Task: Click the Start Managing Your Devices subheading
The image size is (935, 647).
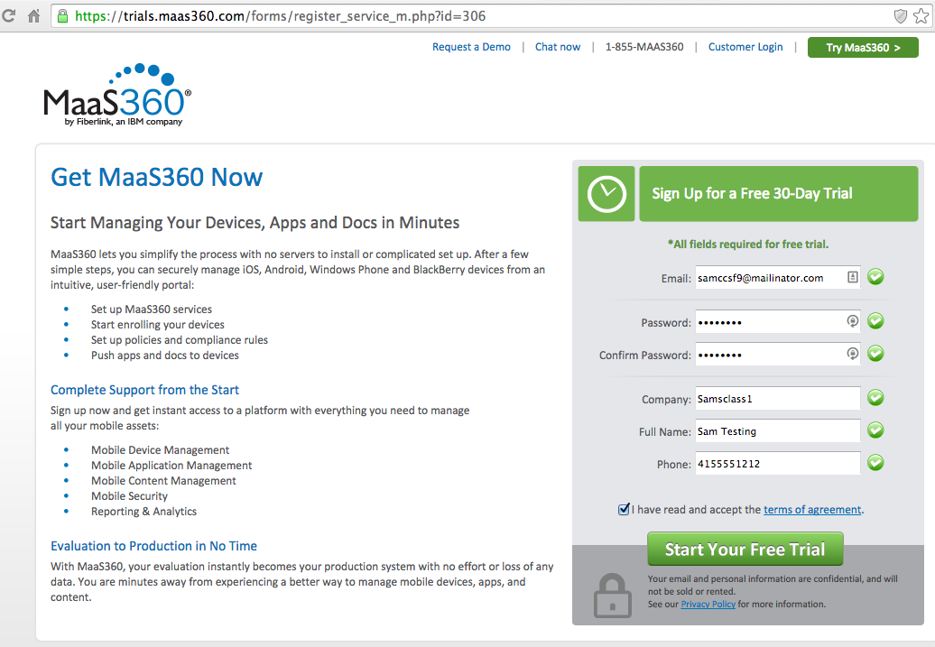Action: click(x=255, y=222)
